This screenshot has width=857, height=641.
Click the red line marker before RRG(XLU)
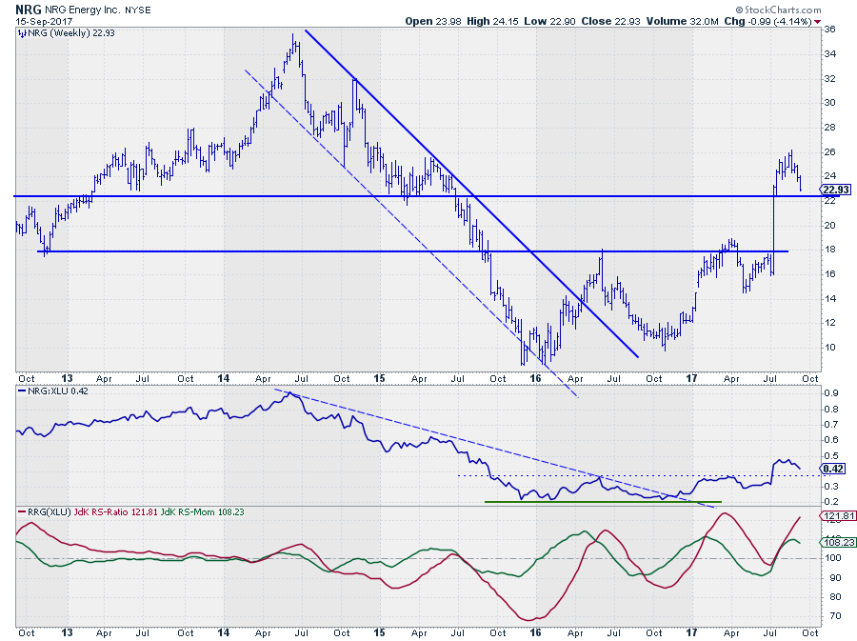click(20, 513)
